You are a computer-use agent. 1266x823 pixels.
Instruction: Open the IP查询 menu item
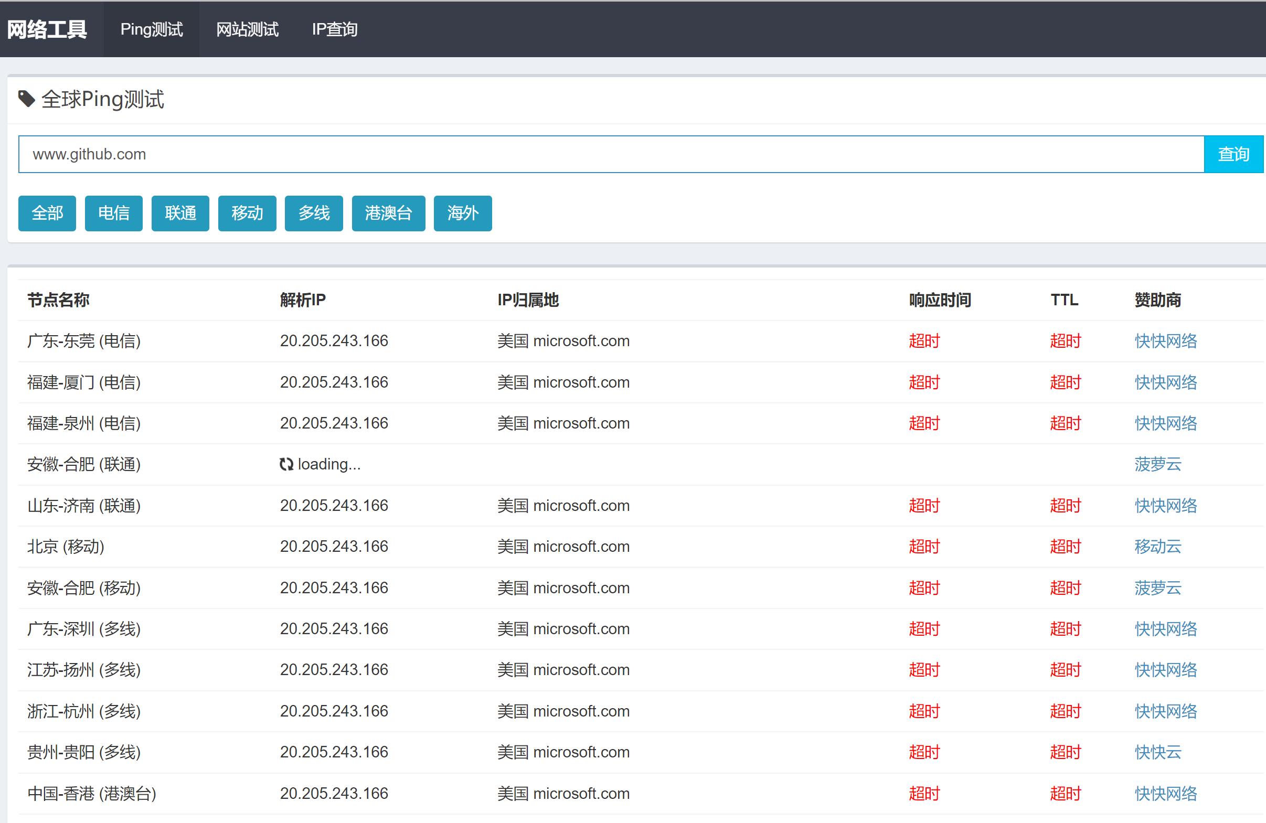point(335,29)
